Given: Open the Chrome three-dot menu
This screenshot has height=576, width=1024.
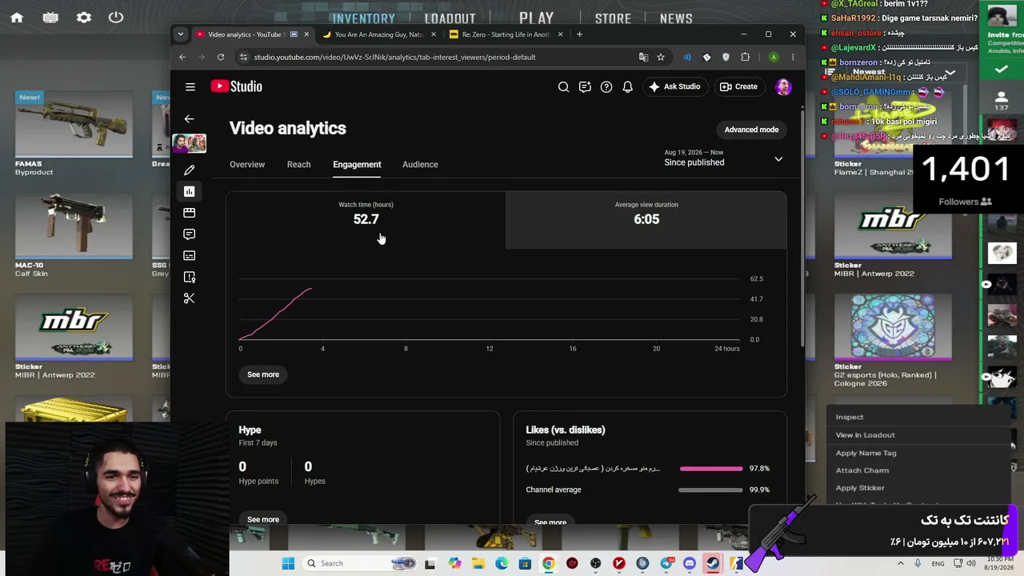Looking at the screenshot, I should (x=793, y=57).
